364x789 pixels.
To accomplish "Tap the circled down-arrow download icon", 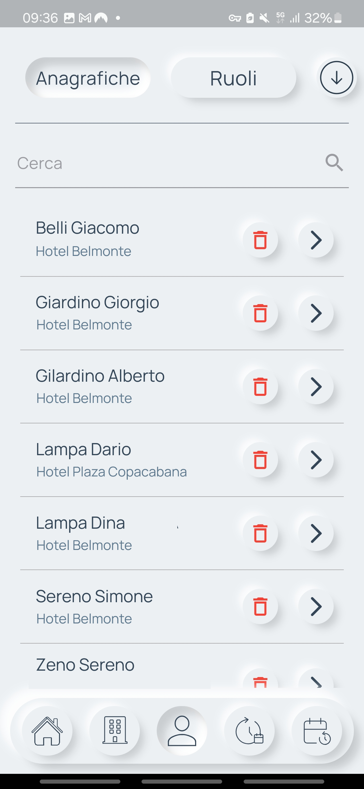I will coord(336,78).
